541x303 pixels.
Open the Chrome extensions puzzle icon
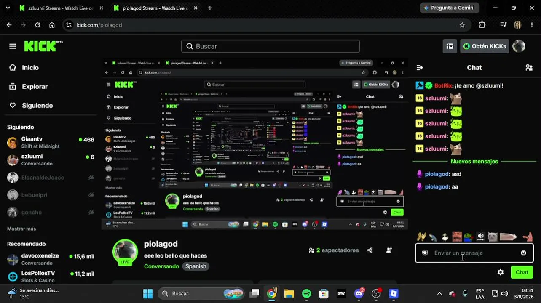point(482,25)
